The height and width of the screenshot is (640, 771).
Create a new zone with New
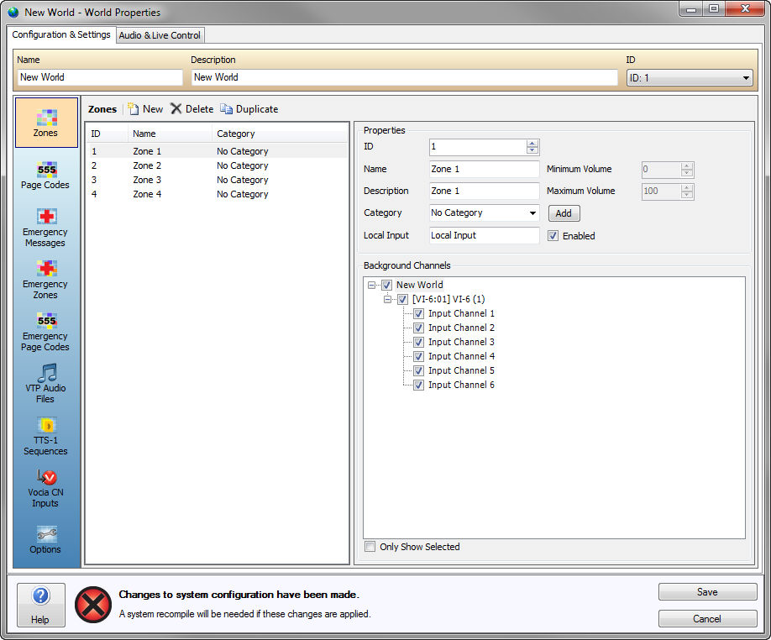[145, 109]
